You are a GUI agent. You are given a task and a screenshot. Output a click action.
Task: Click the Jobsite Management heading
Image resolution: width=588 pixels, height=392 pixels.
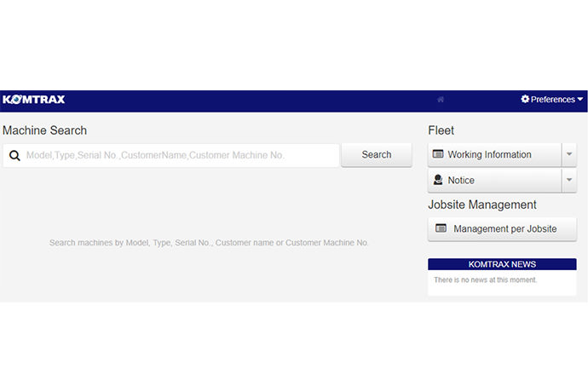click(x=481, y=205)
